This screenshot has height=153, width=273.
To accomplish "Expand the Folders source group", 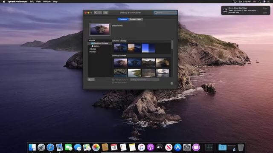I will click(89, 52).
